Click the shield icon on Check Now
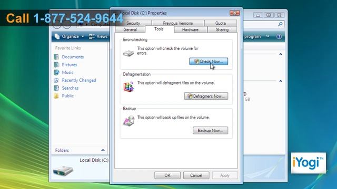Screen dimensions: 337x189 pyautogui.click(x=196, y=61)
